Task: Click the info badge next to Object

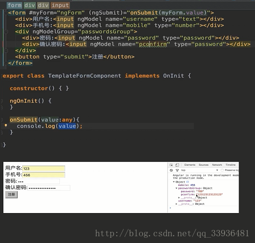Action: [x=187, y=182]
